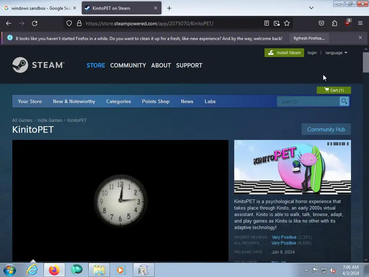
Task: Toggle reader view icon in address bar
Action: click(266, 23)
